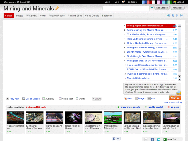Viewport: 188px width, 141px height.
Task: Click the Facebook share icon
Action: 152,139
